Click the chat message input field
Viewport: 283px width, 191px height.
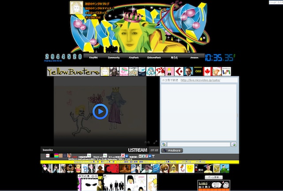(x=199, y=144)
